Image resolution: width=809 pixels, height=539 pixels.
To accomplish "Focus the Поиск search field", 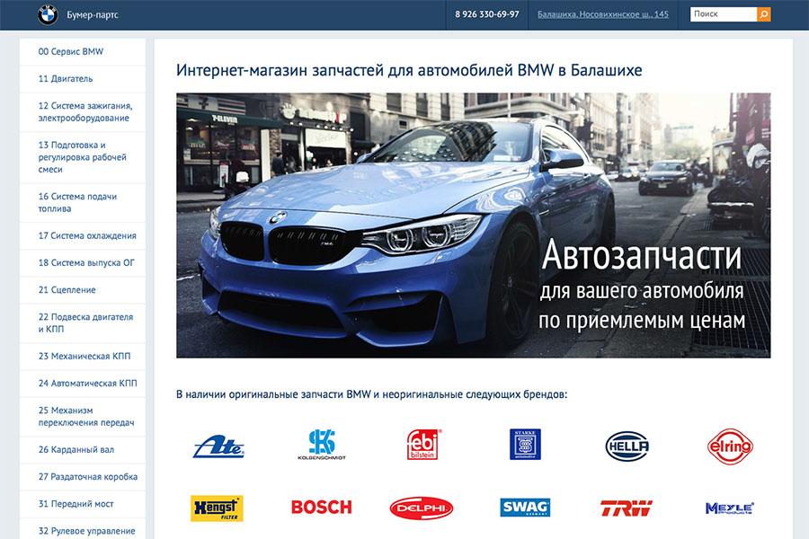I will pyautogui.click(x=723, y=14).
